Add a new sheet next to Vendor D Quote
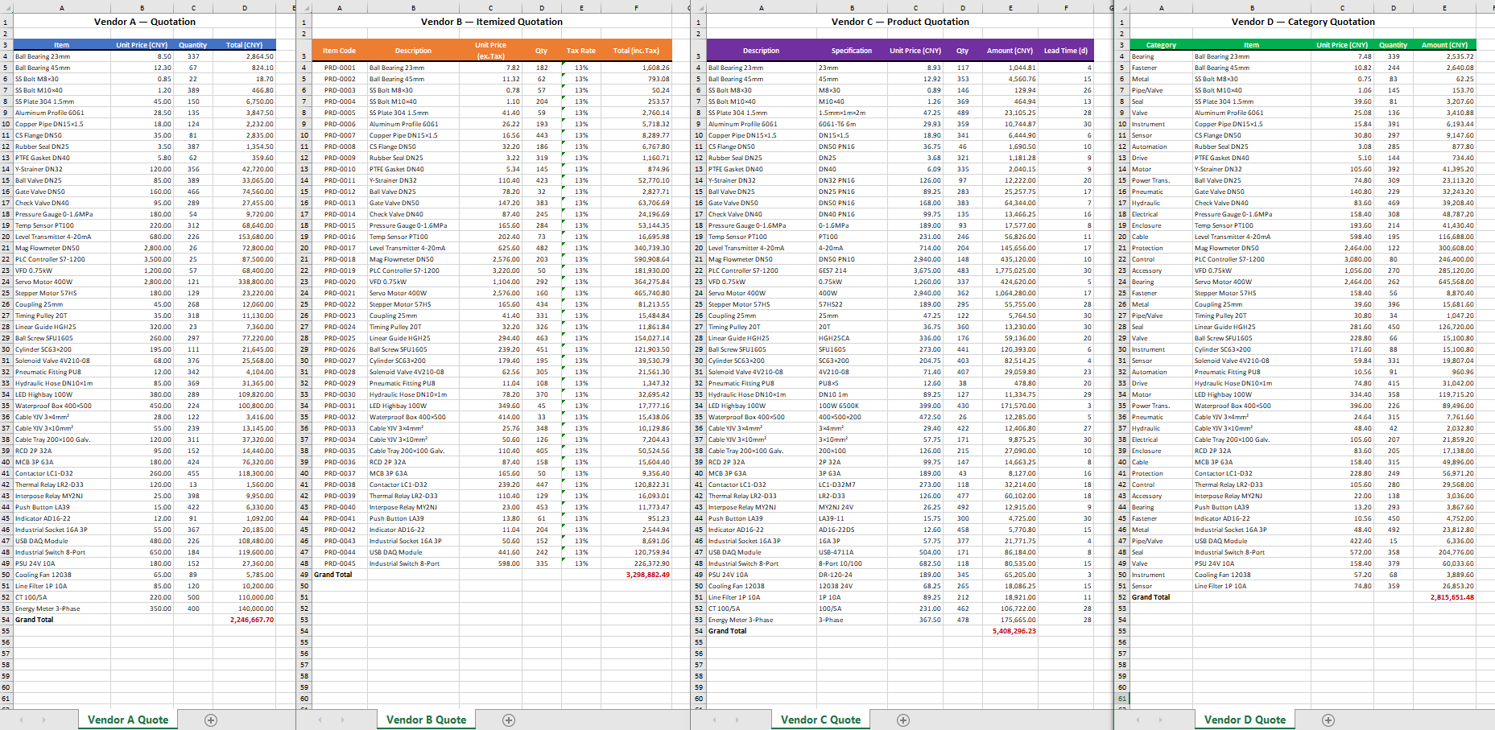Viewport: 1495px width, 730px height. [1328, 720]
